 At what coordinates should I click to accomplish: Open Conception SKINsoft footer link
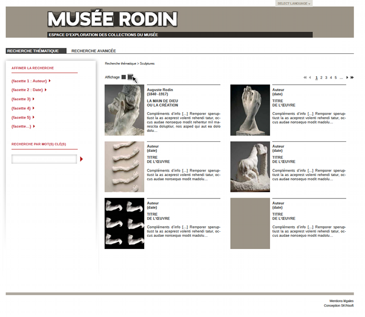339,306
